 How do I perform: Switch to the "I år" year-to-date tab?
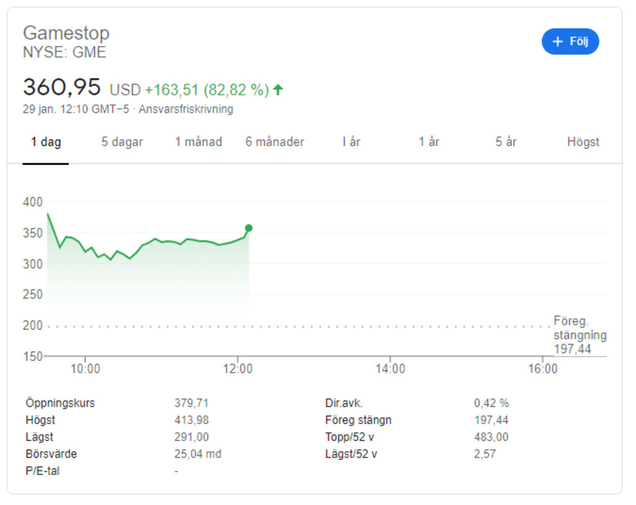coord(351,142)
